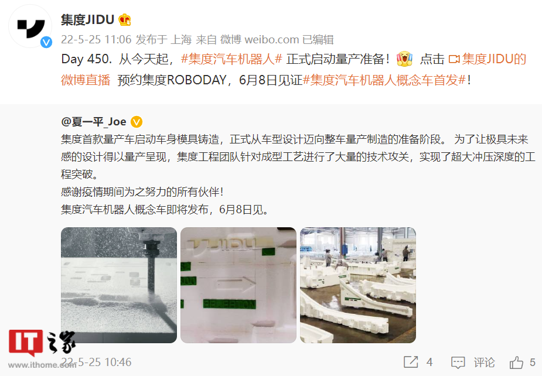Open hashtag #集度汽车机器人概念车首发#

click(384, 80)
